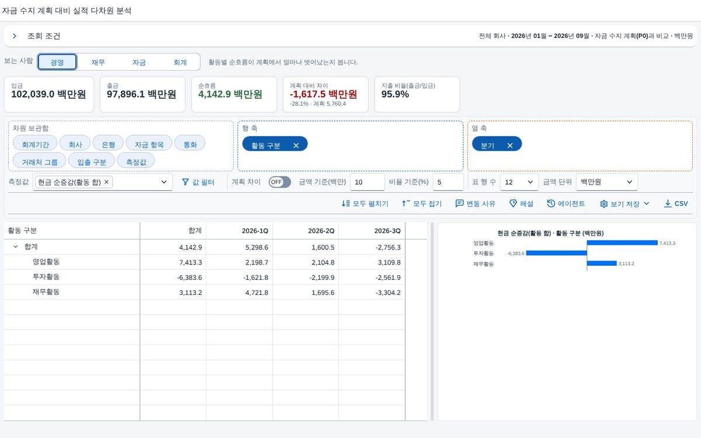Viewport: 701px width, 438px height.
Task: Click the 합계 column header
Action: click(x=173, y=231)
